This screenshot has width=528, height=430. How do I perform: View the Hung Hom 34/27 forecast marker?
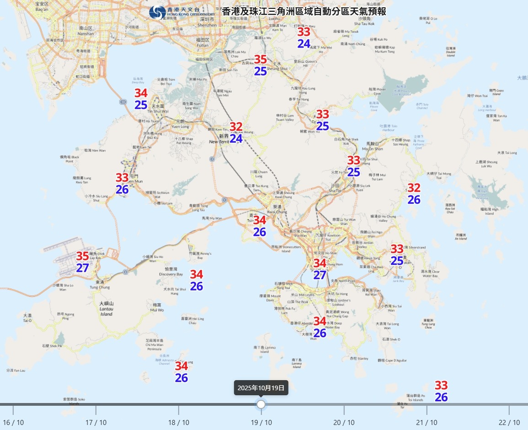point(320,269)
